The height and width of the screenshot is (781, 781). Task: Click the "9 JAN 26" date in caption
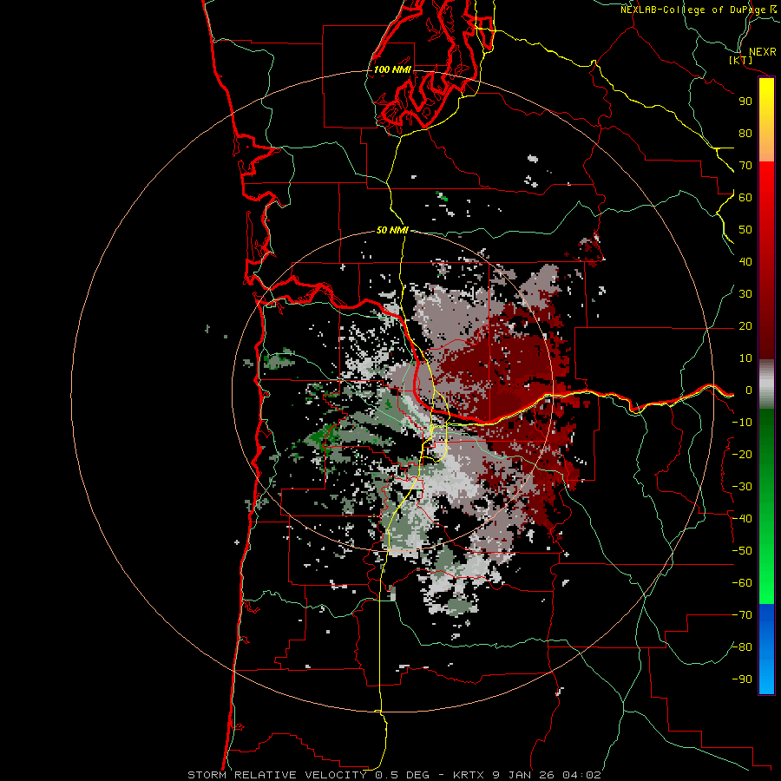tap(523, 775)
